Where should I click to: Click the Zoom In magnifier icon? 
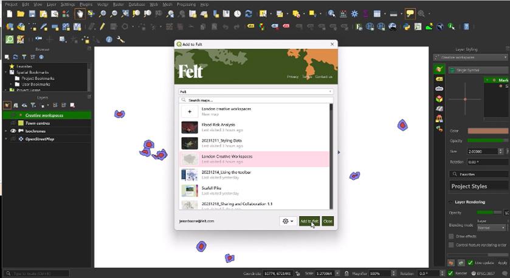point(103,13)
